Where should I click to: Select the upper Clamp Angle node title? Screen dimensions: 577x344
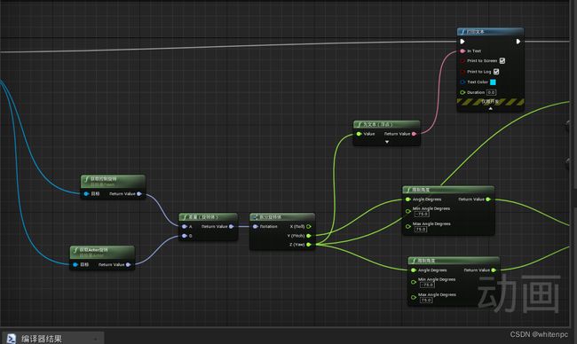click(x=448, y=190)
